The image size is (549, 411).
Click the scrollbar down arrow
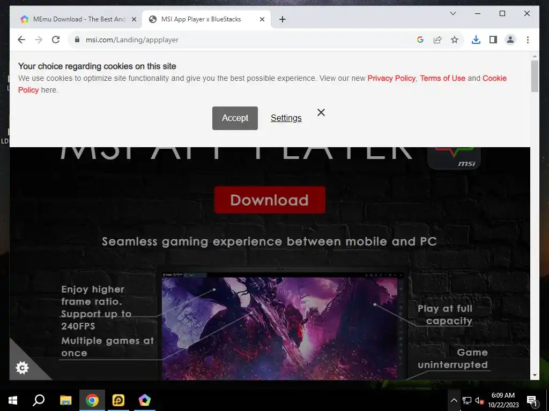click(x=535, y=375)
